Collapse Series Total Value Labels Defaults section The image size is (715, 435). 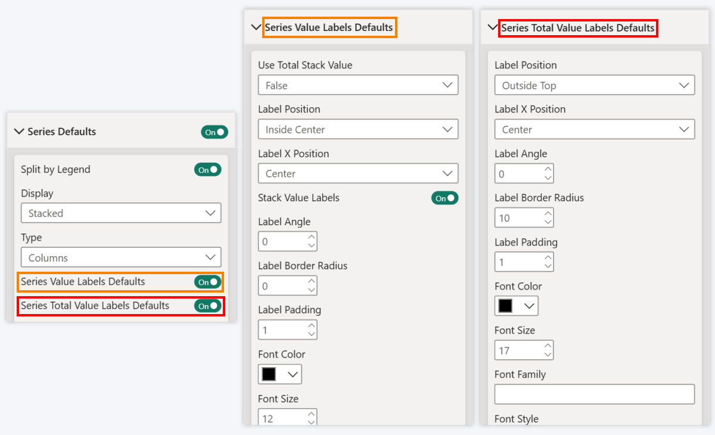tap(493, 27)
